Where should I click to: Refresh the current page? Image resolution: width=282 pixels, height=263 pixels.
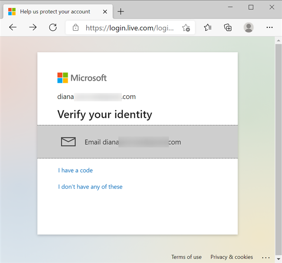point(53,27)
